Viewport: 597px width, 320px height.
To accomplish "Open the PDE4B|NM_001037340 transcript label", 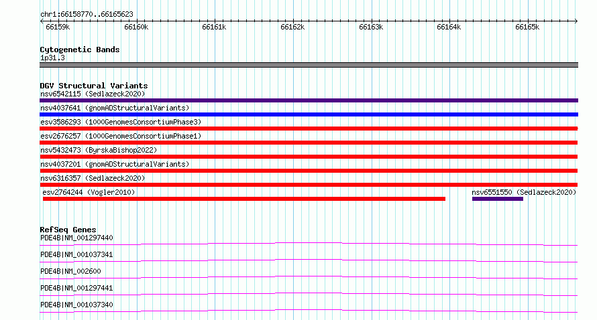I will (x=76, y=305).
